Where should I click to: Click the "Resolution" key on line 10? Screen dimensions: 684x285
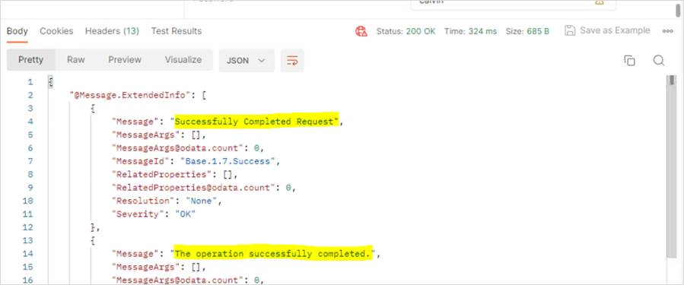coord(143,201)
